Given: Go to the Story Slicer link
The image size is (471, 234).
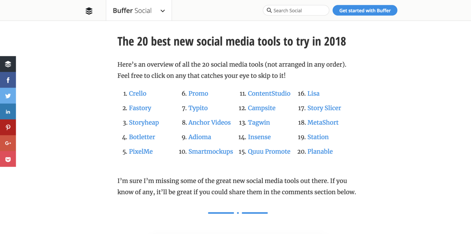Looking at the screenshot, I should tap(324, 108).
